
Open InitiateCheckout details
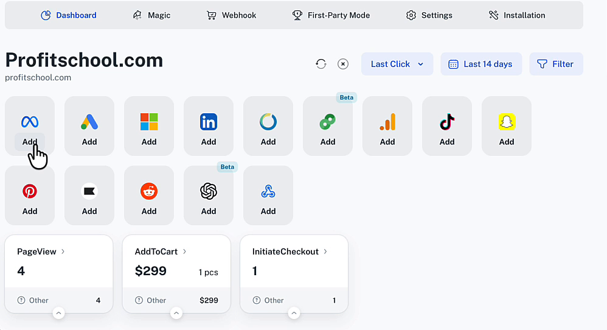click(290, 251)
